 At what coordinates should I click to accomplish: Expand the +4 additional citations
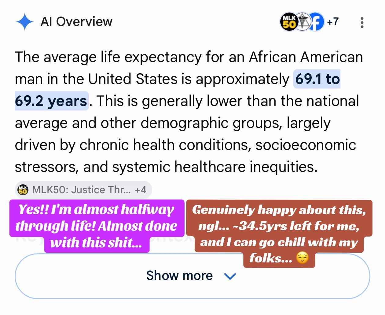[141, 190]
